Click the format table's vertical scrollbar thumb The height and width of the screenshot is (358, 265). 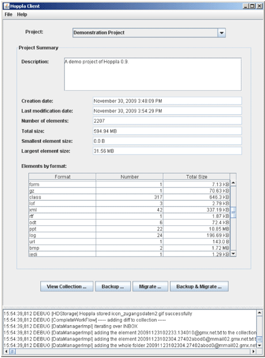[x=233, y=212]
